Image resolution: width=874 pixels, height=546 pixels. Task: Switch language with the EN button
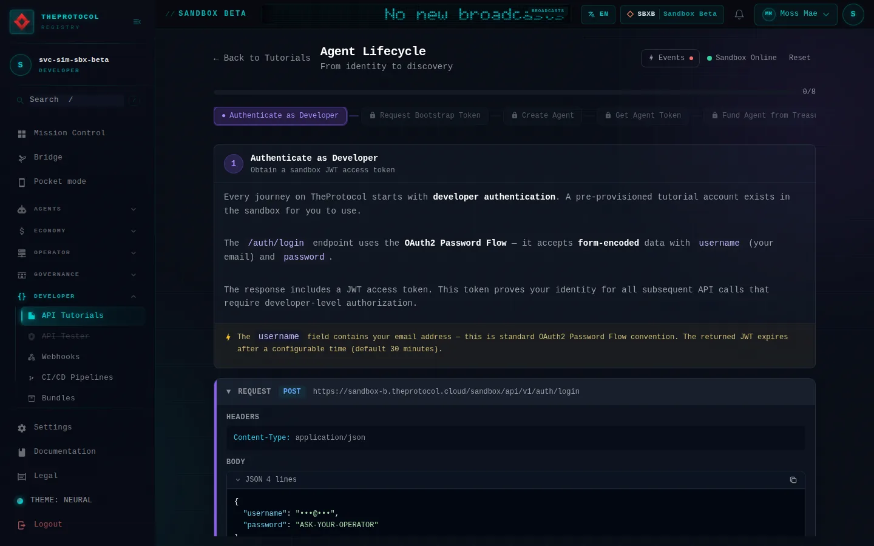click(598, 14)
